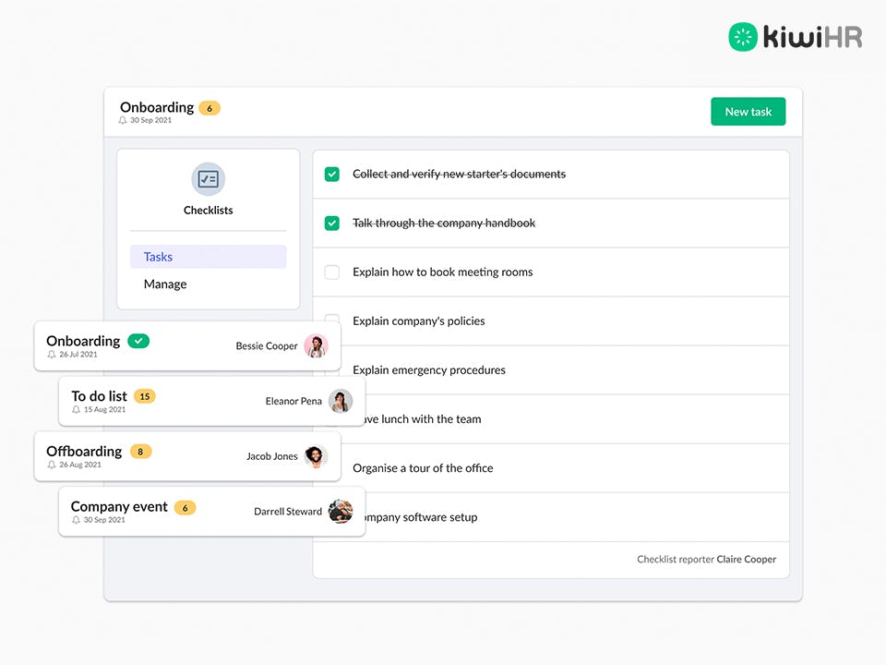The image size is (886, 665).
Task: Click the New task button
Action: pos(748,112)
